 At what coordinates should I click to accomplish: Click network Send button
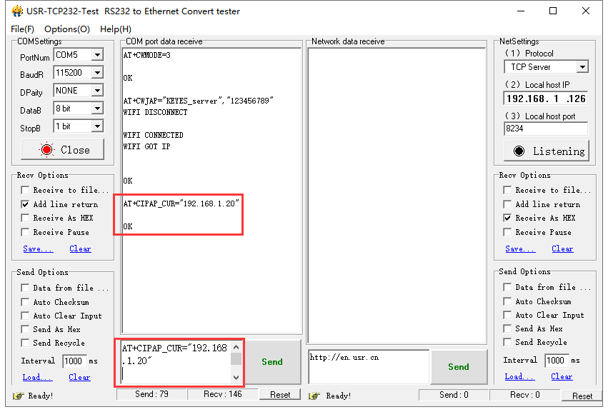point(459,366)
